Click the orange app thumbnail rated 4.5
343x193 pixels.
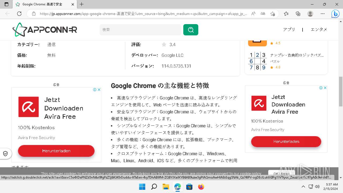(x=257, y=43)
